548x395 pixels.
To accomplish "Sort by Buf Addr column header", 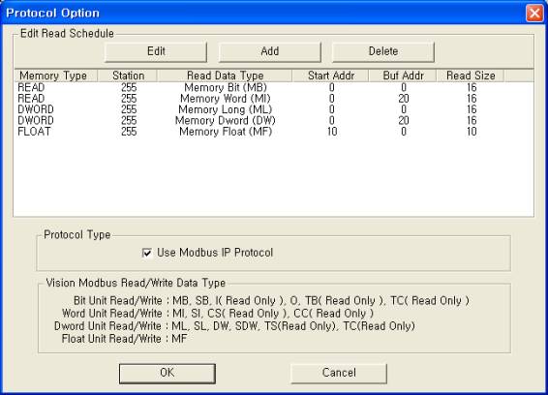I will [x=403, y=76].
